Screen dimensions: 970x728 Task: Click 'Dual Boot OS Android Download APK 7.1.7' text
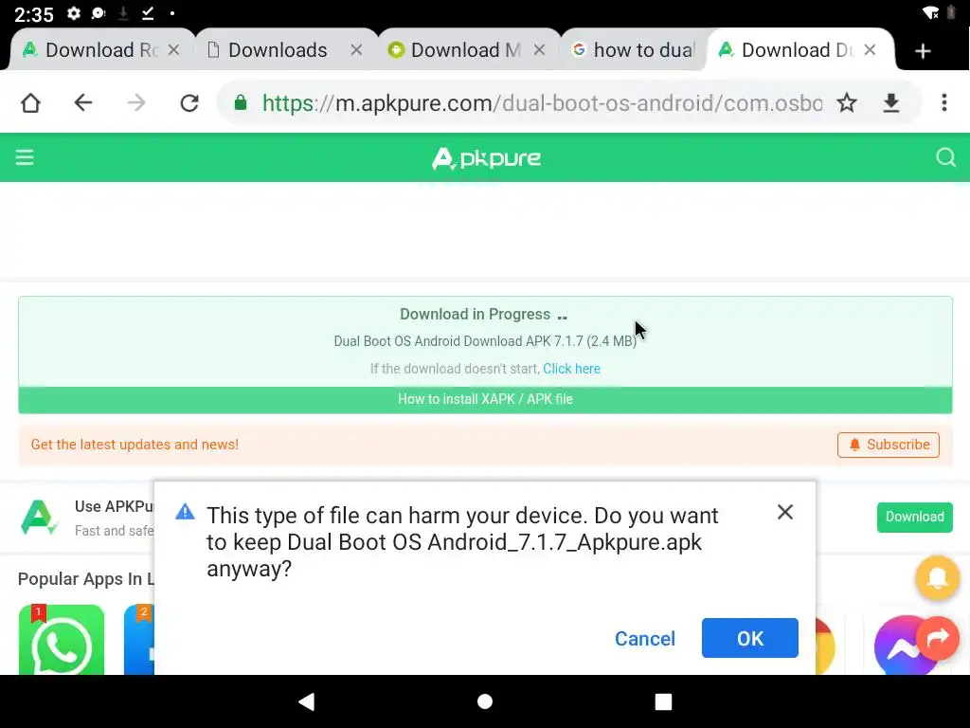click(485, 341)
